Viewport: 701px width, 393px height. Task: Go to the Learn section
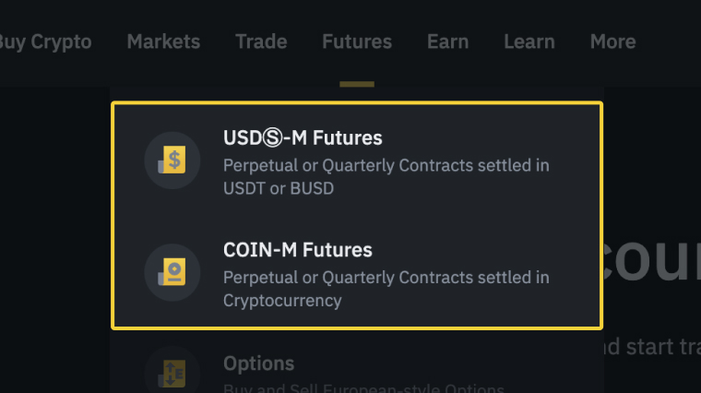point(529,42)
